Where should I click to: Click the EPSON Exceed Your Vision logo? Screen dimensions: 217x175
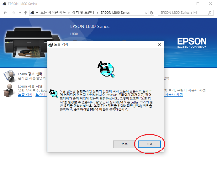click(192, 43)
